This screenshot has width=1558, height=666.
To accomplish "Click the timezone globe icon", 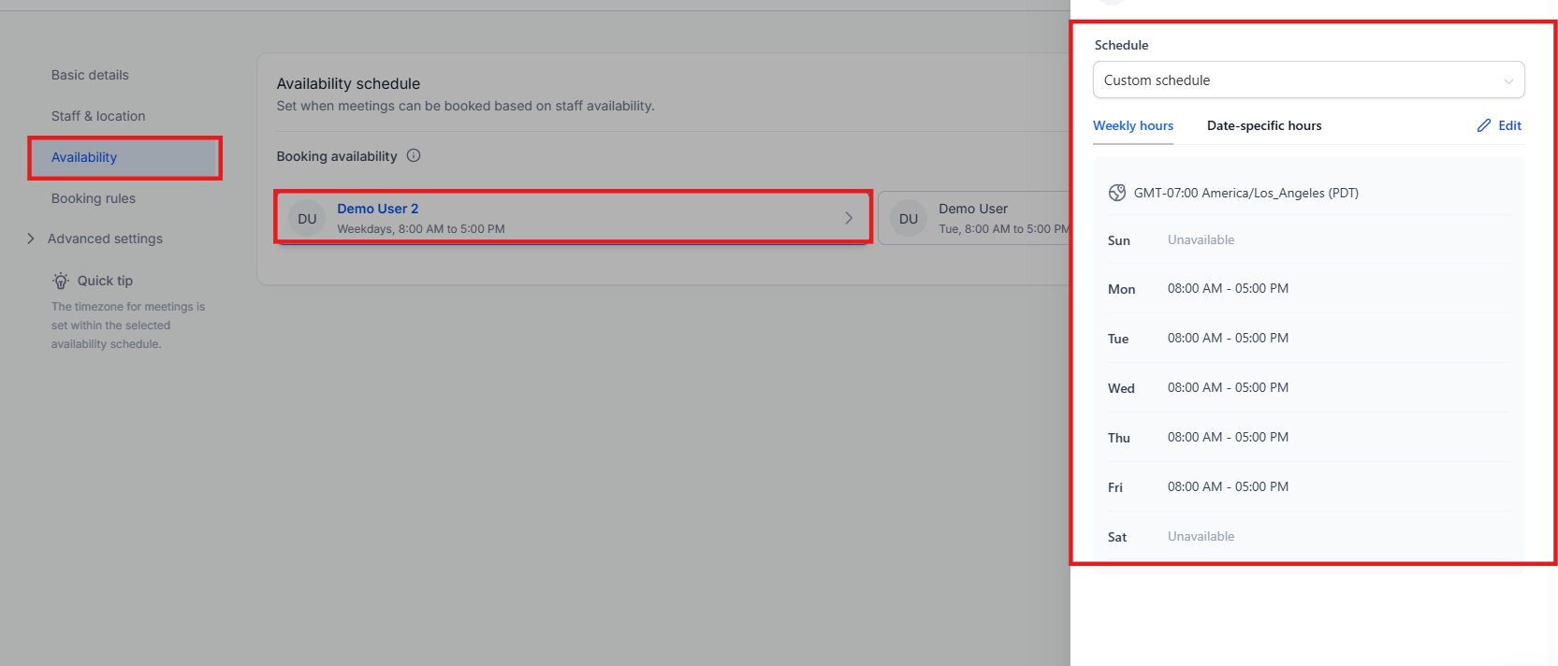I will click(x=1117, y=193).
